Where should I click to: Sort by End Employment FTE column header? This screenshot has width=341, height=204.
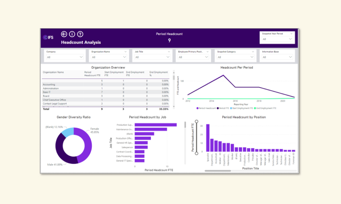pos(135,74)
